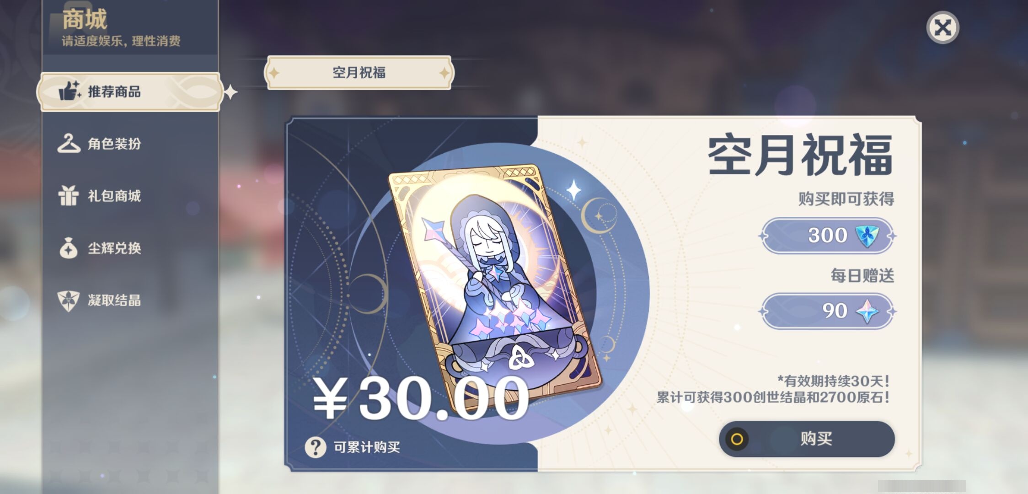Click the gift box 礼包商城 icon

pyautogui.click(x=69, y=196)
